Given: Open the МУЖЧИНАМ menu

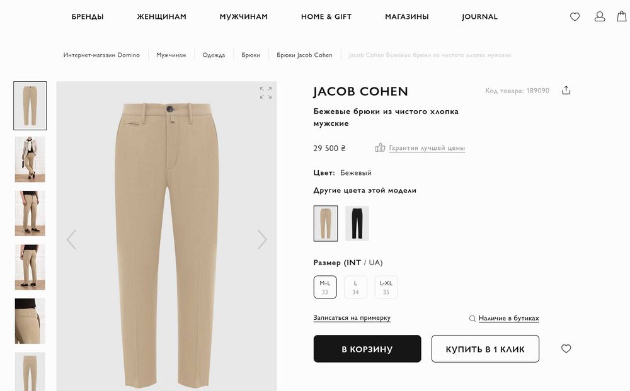Looking at the screenshot, I should (243, 16).
